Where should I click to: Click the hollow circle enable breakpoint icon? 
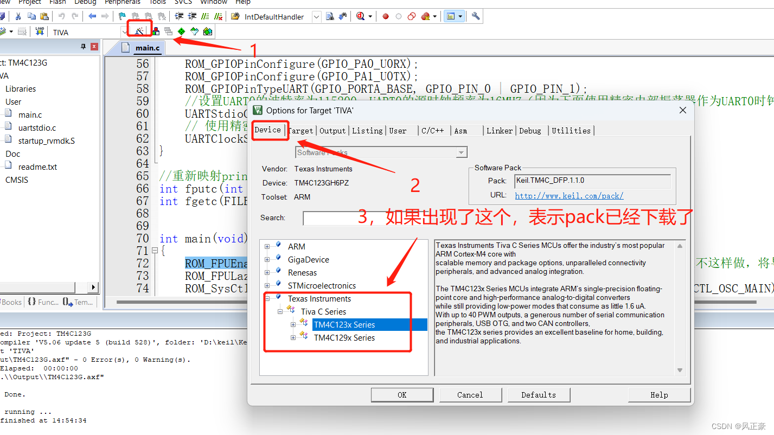coord(399,16)
